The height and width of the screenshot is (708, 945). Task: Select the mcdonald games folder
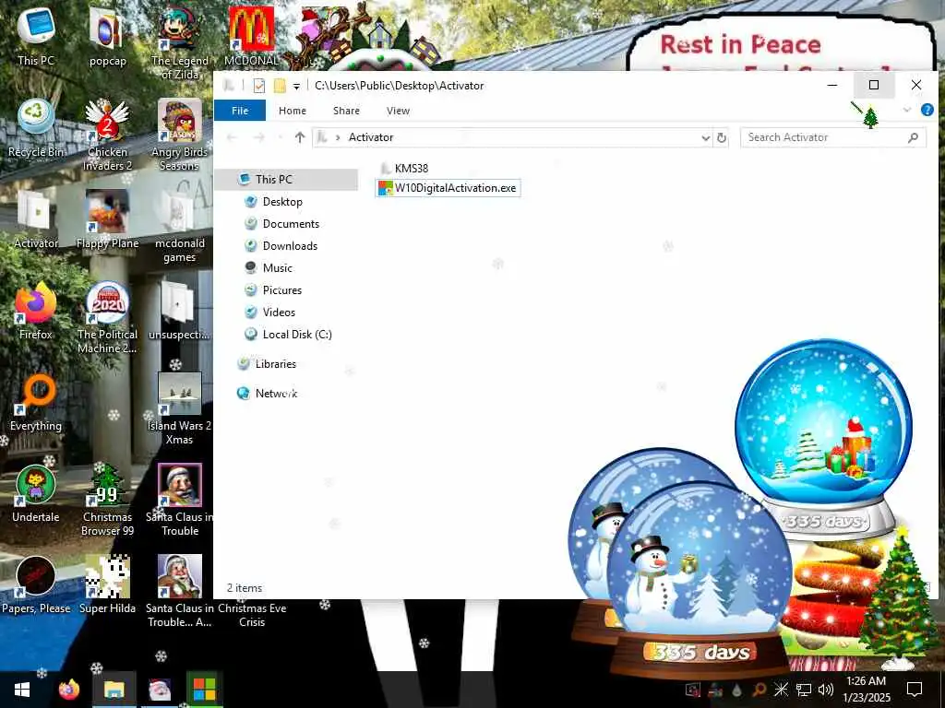pos(180,225)
